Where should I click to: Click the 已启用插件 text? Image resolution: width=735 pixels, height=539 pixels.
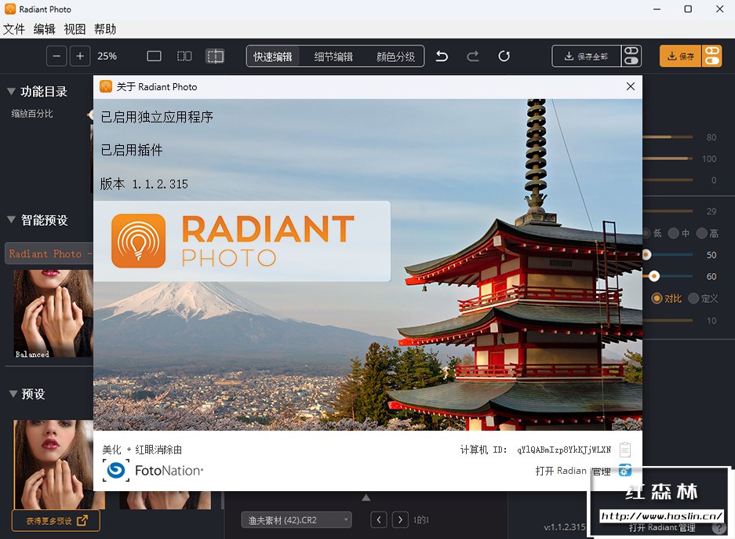click(132, 150)
